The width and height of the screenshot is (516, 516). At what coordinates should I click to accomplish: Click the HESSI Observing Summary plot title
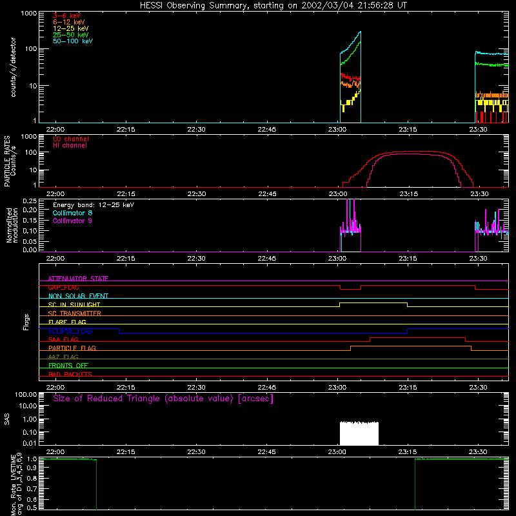(273, 6)
